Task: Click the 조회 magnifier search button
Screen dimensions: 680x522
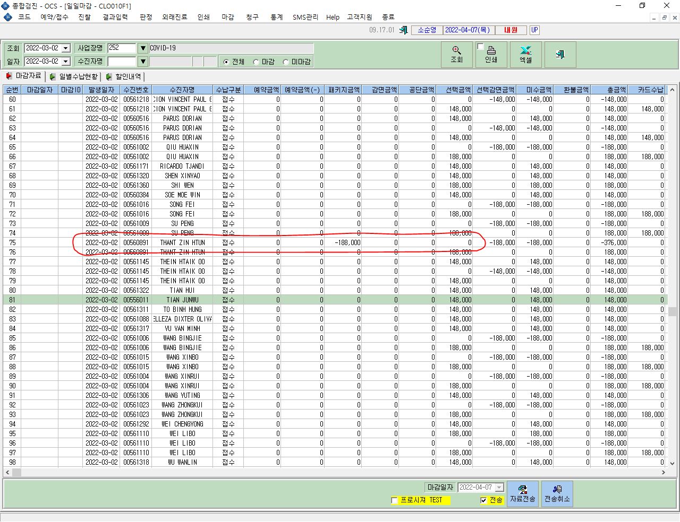Action: [456, 55]
